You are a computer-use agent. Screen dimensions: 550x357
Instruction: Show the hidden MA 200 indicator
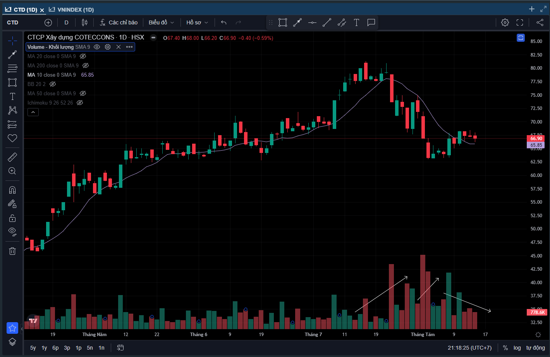86,65
